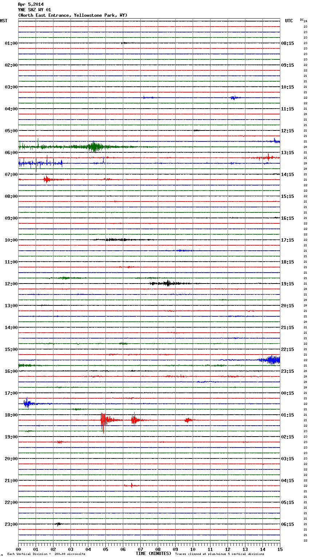Click the 15:00 MST time label
The width and height of the screenshot is (309, 559).
[x=11, y=349]
